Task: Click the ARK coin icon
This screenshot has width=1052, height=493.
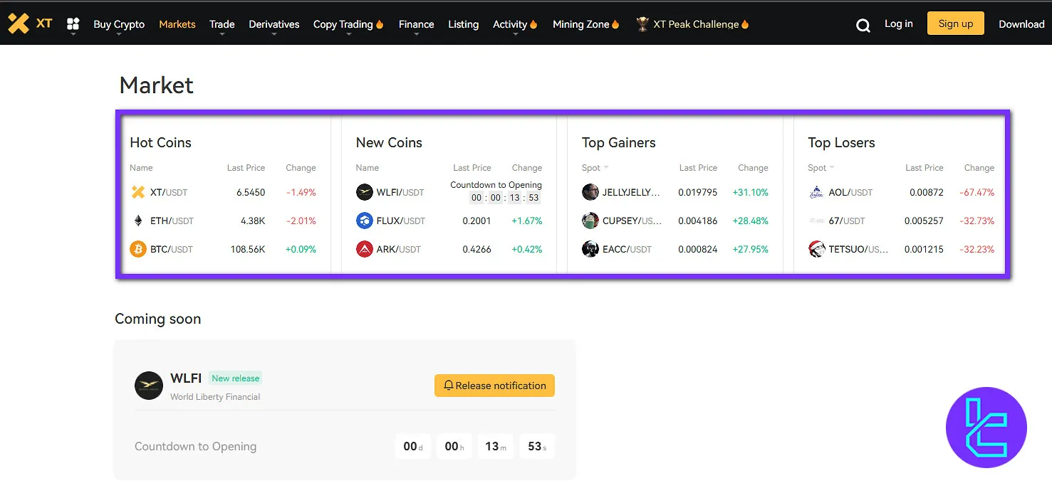Action: [364, 249]
